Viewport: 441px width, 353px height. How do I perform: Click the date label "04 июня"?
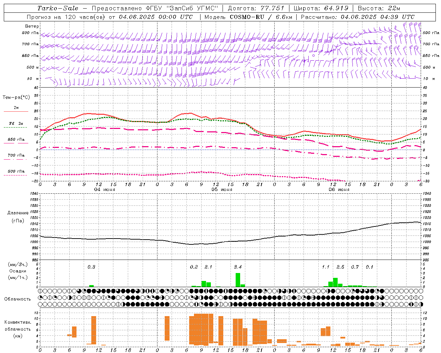[x=105, y=190]
